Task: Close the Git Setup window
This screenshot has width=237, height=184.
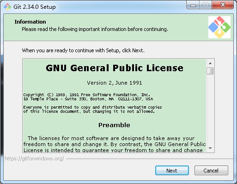Action: pyautogui.click(x=223, y=5)
